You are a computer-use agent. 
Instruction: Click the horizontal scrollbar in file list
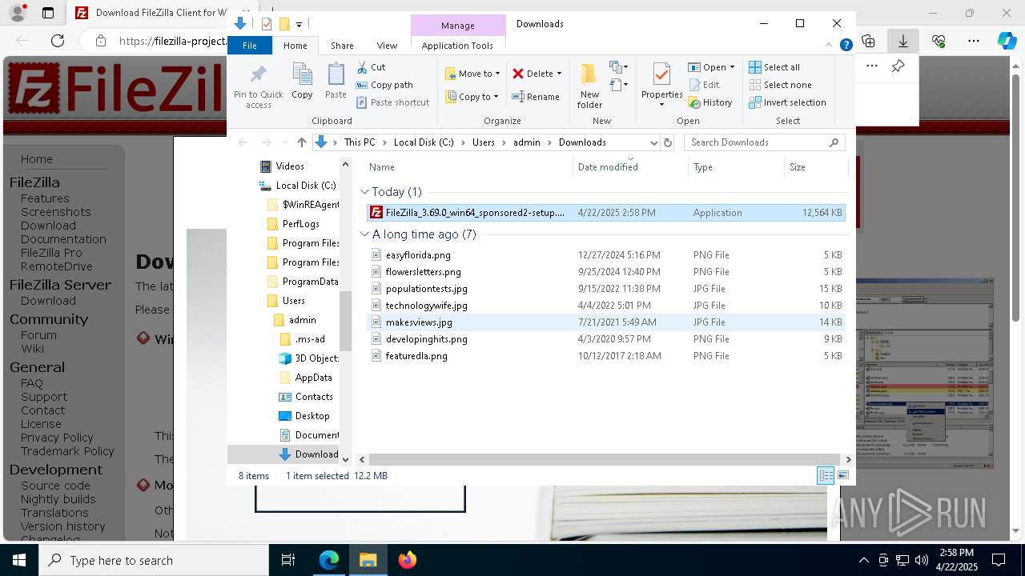[605, 459]
